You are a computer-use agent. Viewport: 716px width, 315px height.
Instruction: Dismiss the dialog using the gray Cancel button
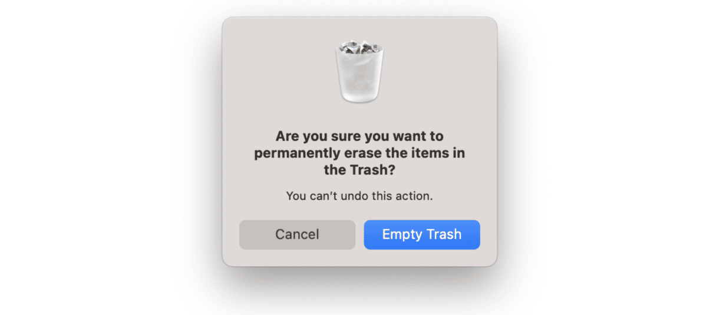(x=297, y=234)
